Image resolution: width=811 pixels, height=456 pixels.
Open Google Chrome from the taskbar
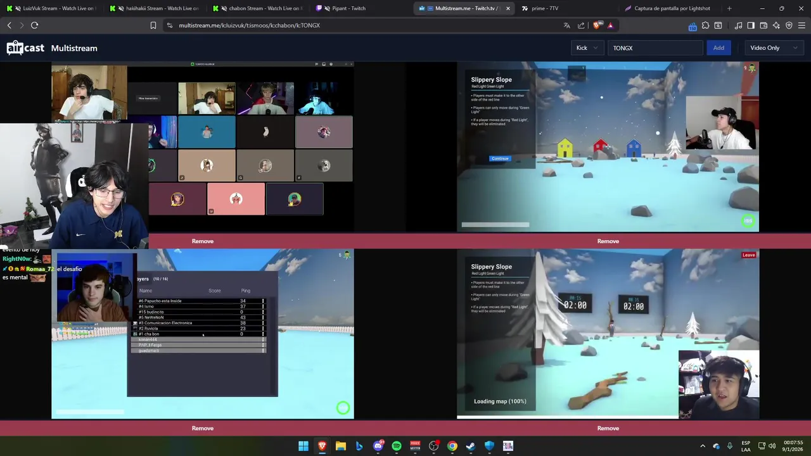pos(452,446)
